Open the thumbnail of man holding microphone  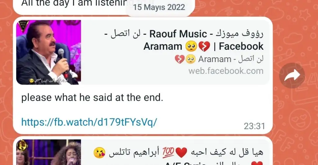pyautogui.click(x=49, y=52)
